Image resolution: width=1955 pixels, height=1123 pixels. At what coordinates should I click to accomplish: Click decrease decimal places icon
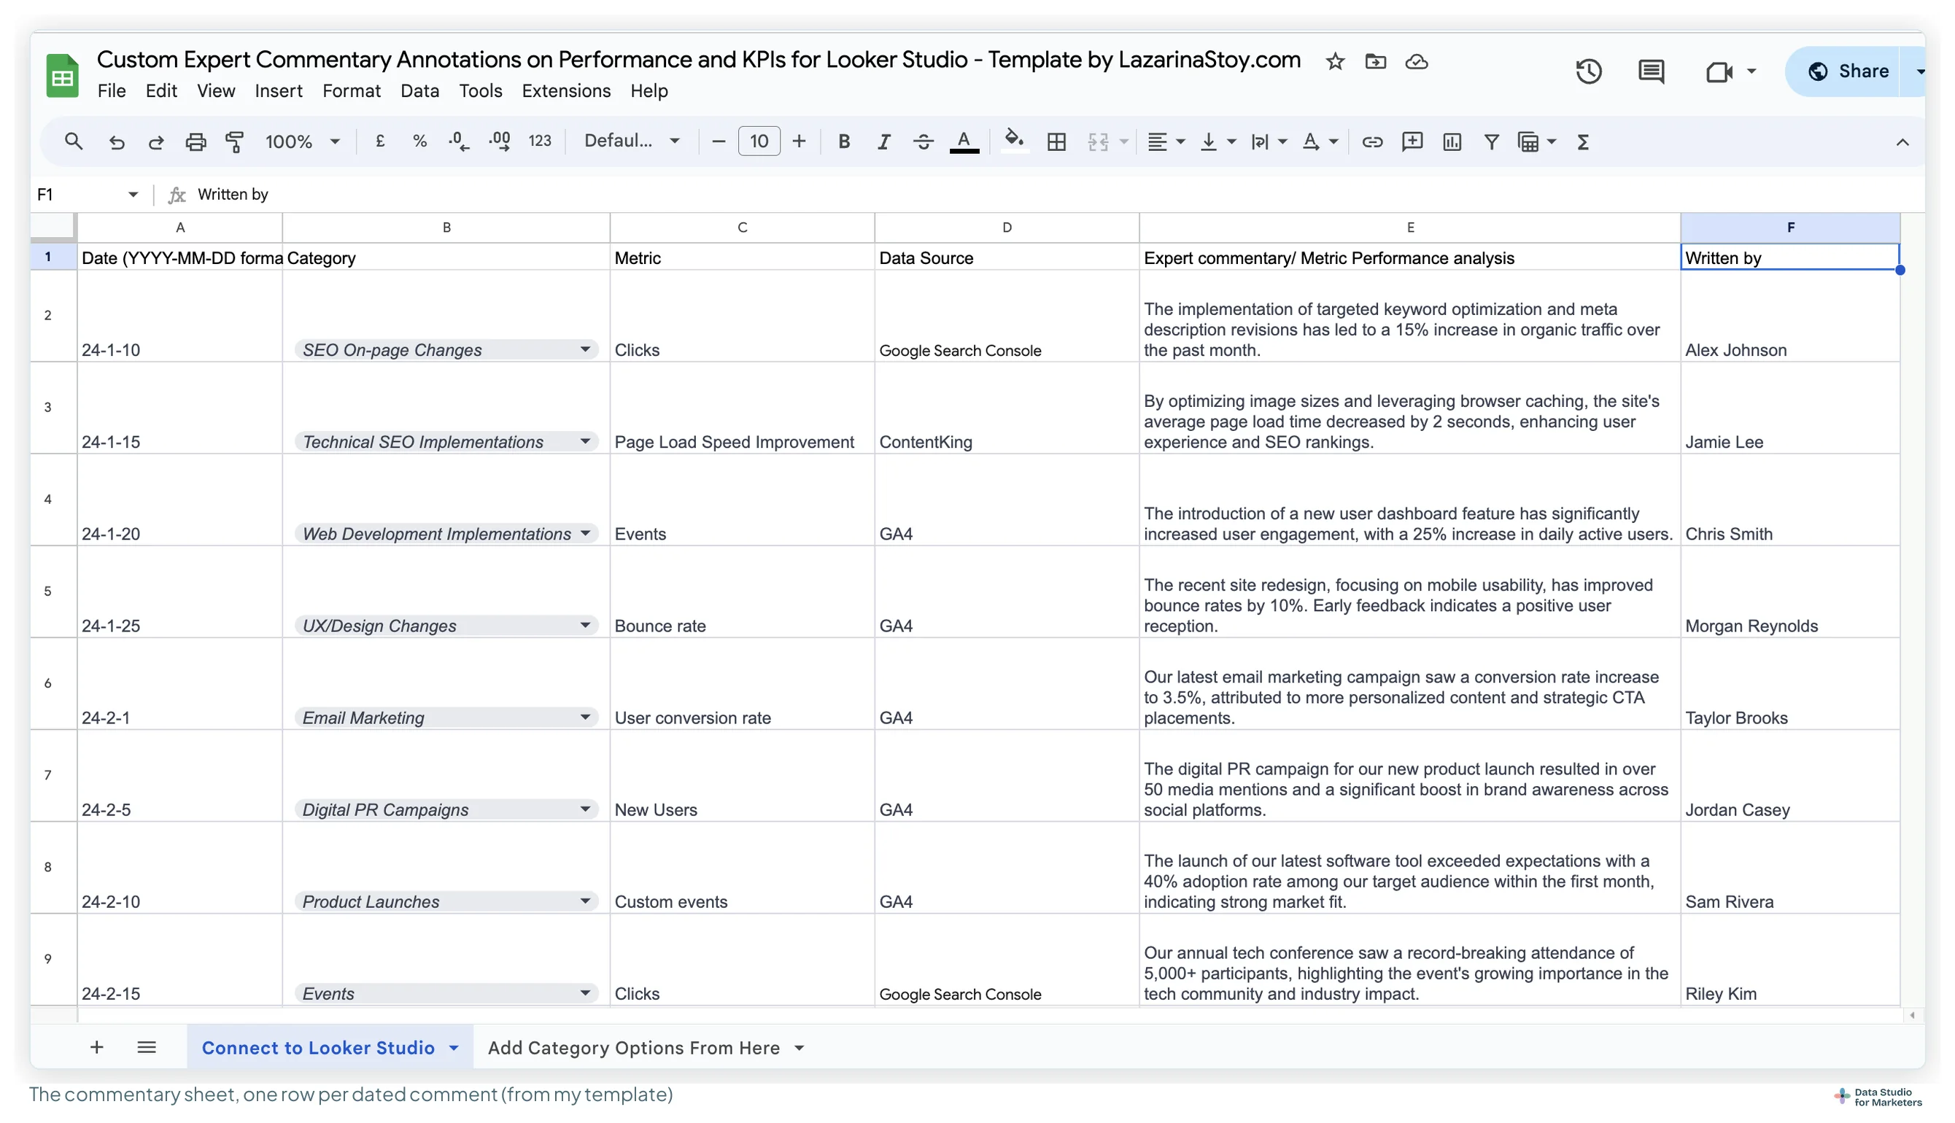(459, 141)
